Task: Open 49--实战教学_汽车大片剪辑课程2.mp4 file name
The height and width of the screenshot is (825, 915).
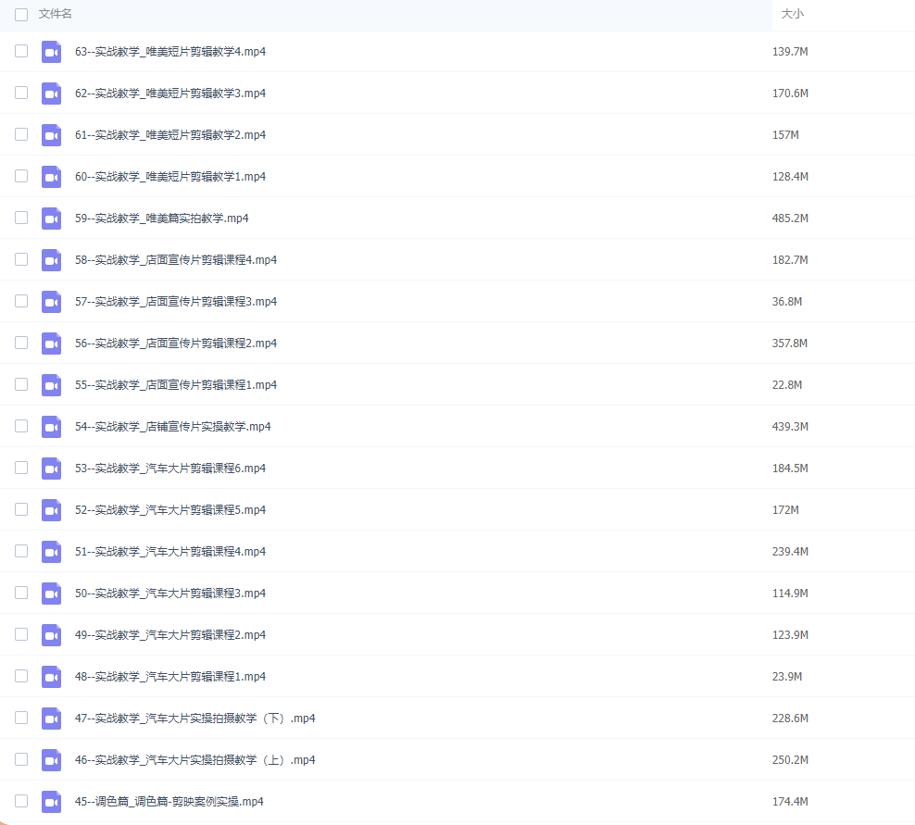Action: tap(170, 635)
